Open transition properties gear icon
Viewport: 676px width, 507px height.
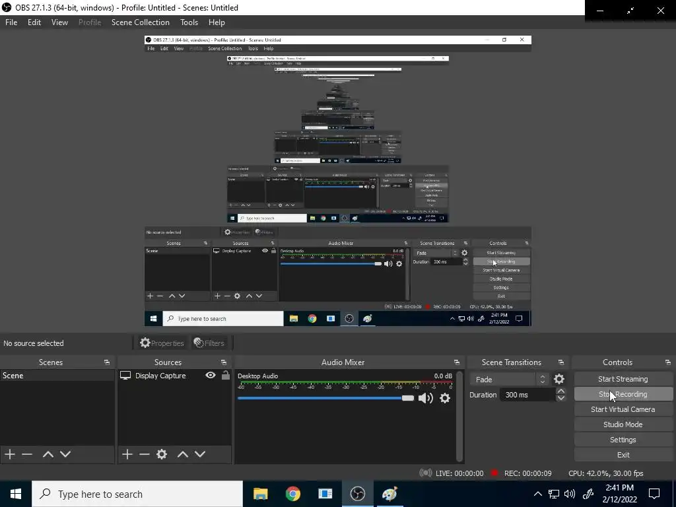pyautogui.click(x=559, y=380)
